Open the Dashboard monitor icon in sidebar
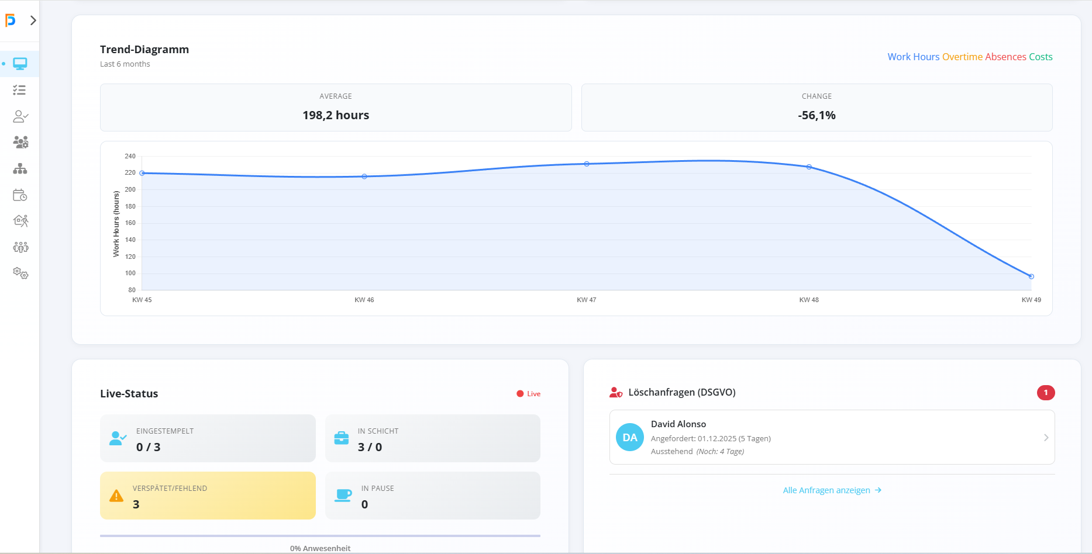Image resolution: width=1092 pixels, height=554 pixels. click(x=20, y=64)
